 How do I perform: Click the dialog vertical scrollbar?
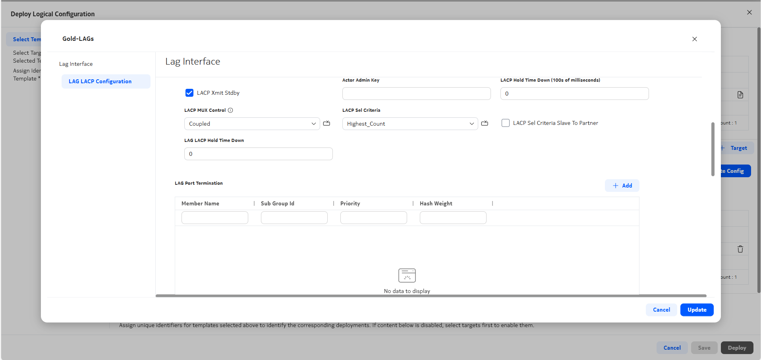click(x=713, y=149)
